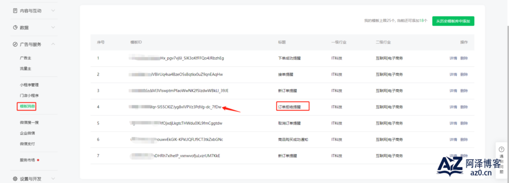The image size is (509, 183).
Task: View 详情 for row 3 新订单提醒
Action: [x=453, y=91]
